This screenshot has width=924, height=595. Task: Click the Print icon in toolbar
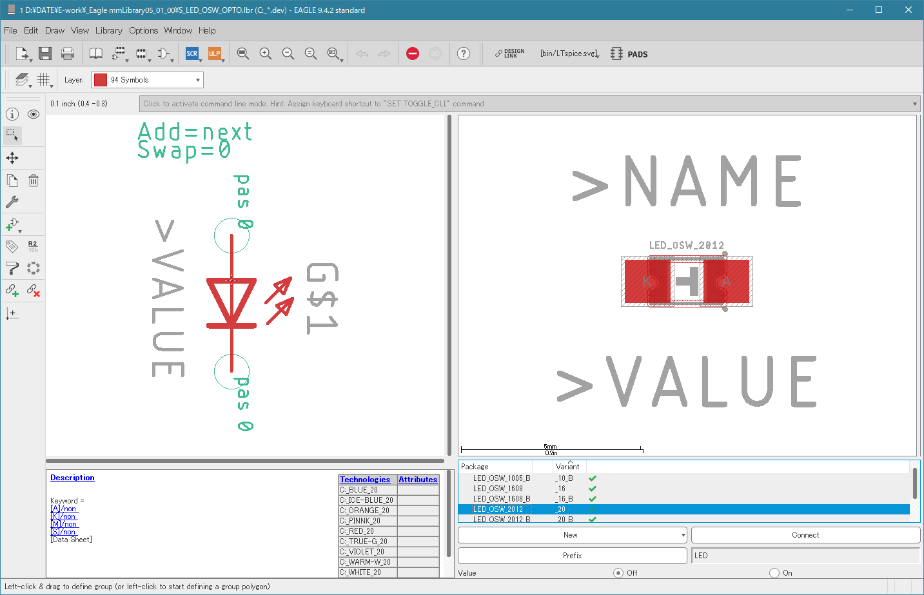[x=68, y=54]
